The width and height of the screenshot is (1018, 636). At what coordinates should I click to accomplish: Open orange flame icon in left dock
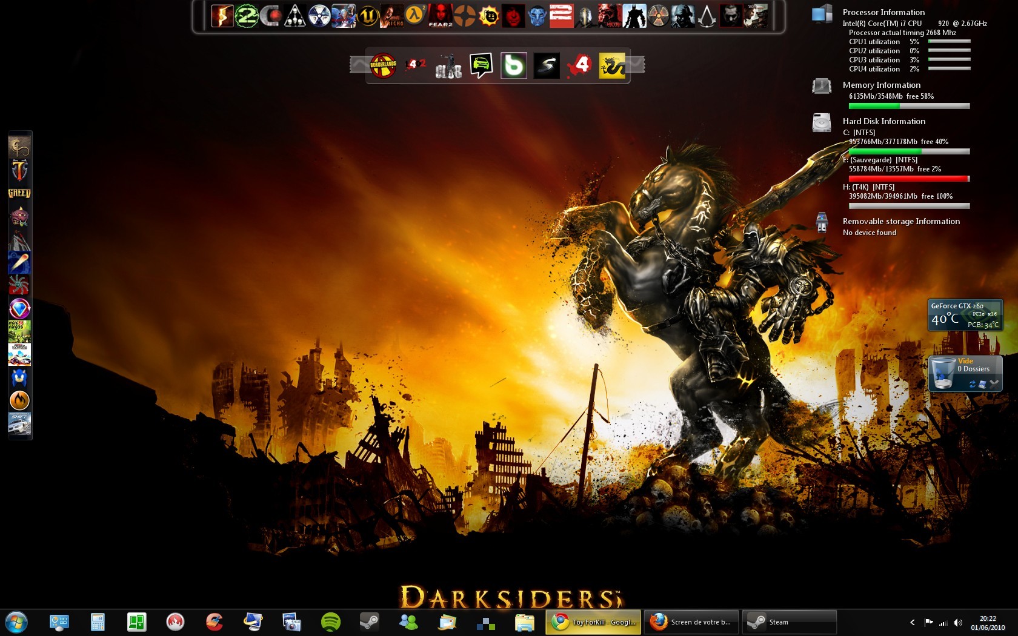19,400
